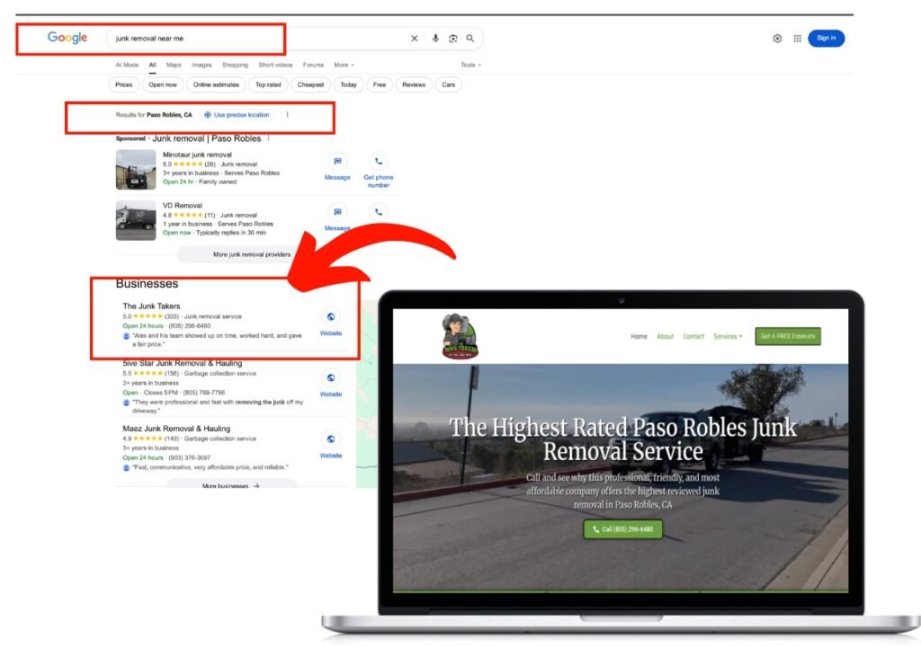Clear the Google search box with the X icon
921x647 pixels.
pyautogui.click(x=414, y=38)
